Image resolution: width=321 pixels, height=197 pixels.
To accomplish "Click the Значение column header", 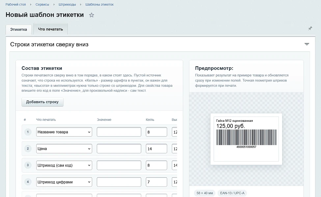I will [104, 120].
